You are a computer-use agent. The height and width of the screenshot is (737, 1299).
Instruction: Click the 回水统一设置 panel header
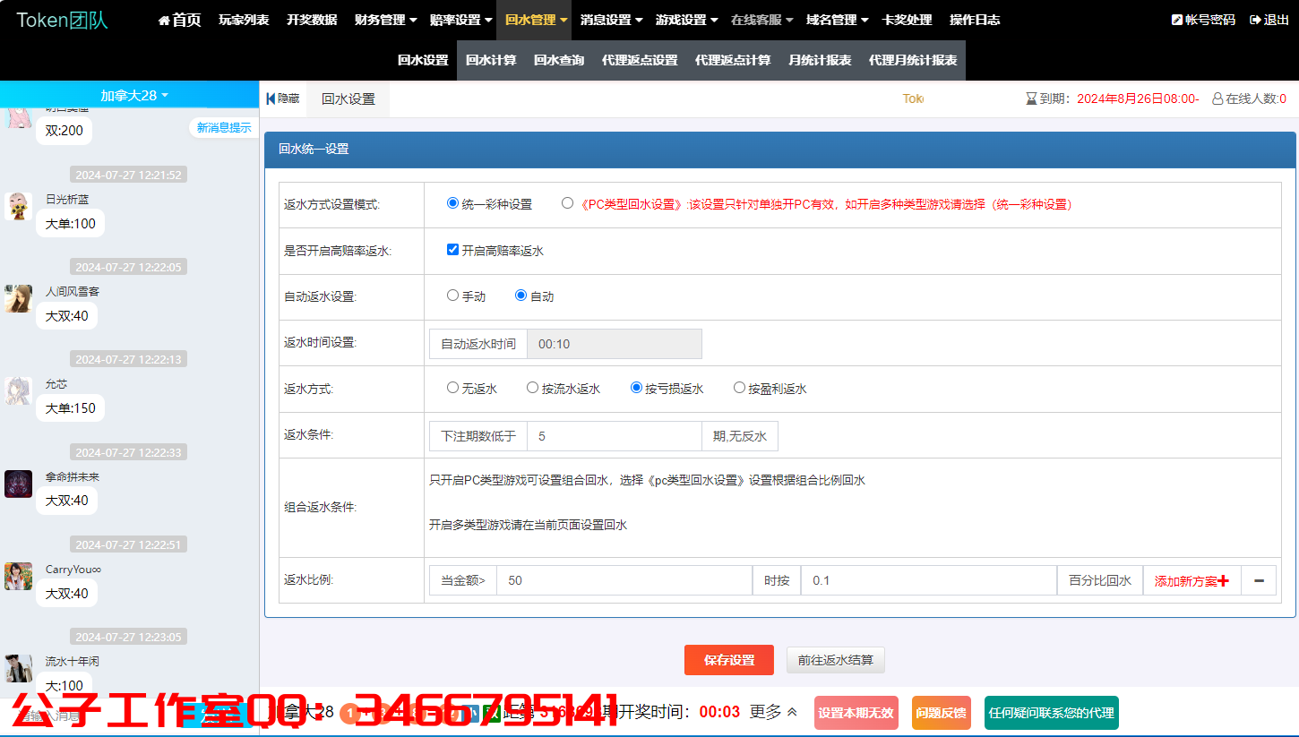pos(779,150)
